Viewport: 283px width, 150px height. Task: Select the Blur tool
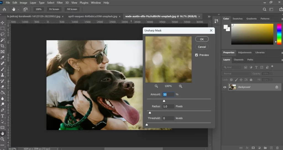click(x=2, y=98)
